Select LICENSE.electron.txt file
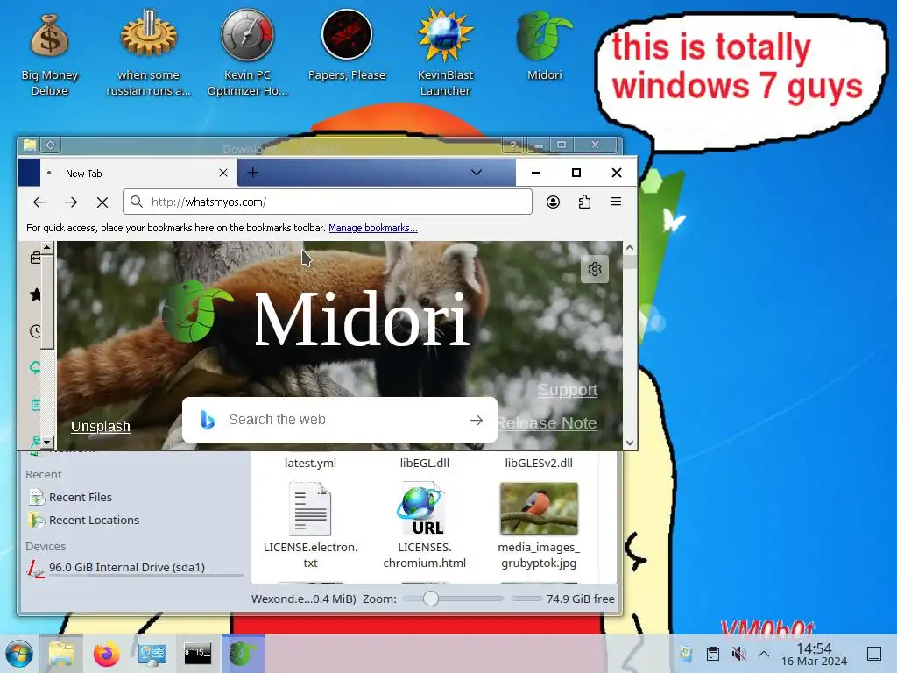 click(310, 526)
